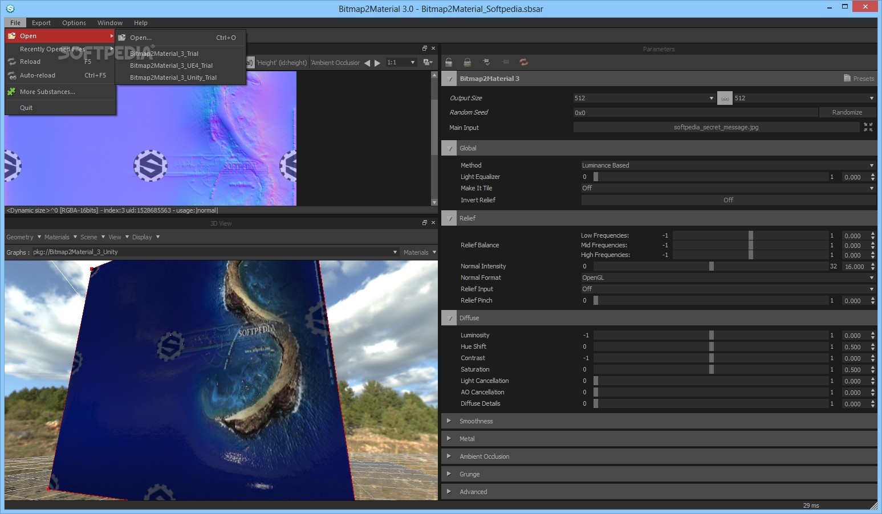Viewport: 882px width, 514px height.
Task: Expand the Ambient Occlusion section
Action: click(659, 456)
